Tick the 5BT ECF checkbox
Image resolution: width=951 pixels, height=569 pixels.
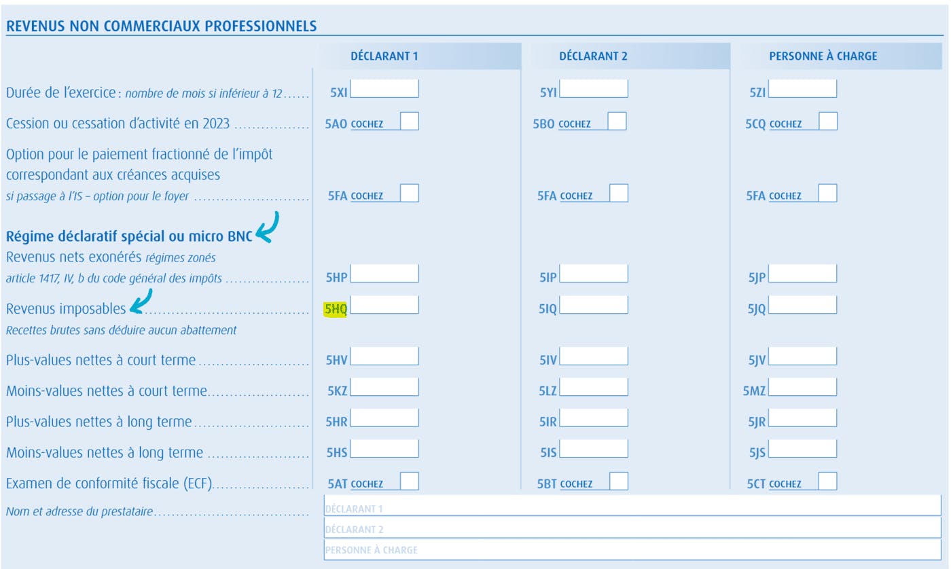coord(619,481)
